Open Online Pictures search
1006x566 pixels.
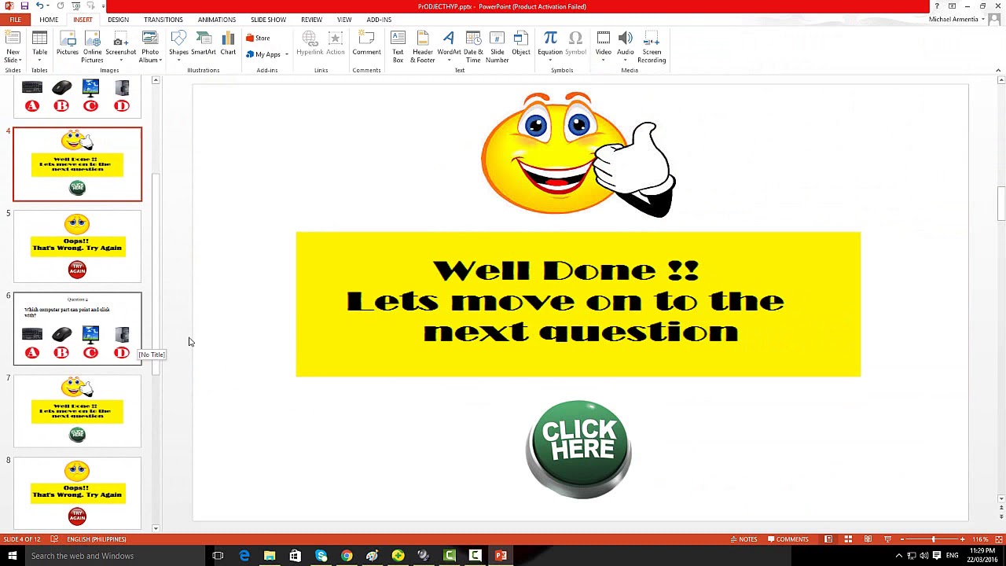pyautogui.click(x=92, y=47)
